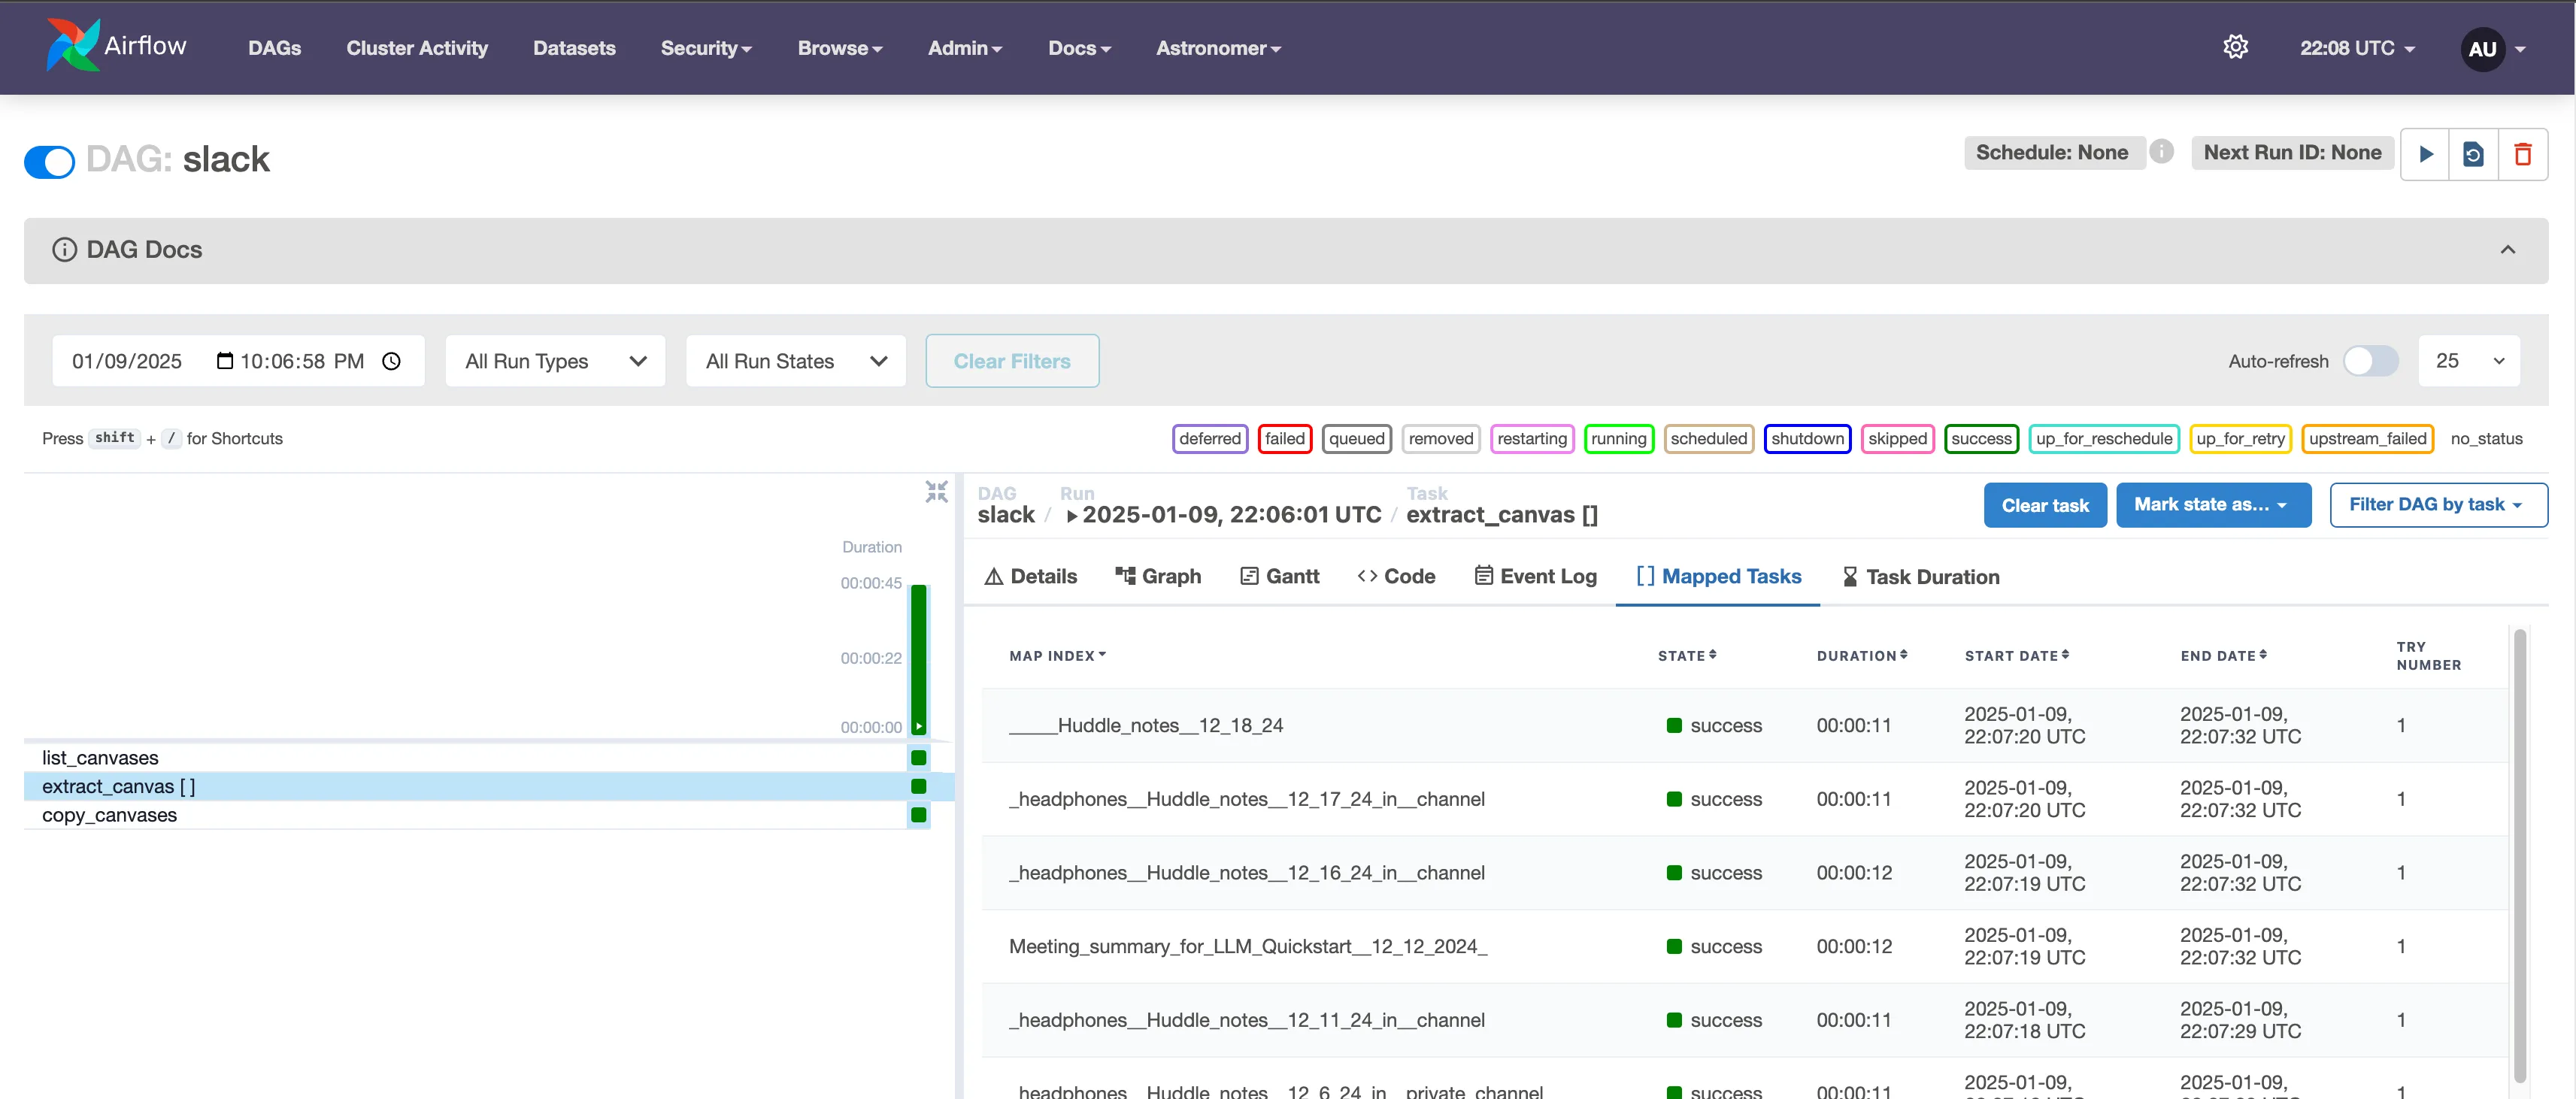
Task: Switch to the Details tab
Action: point(1031,577)
